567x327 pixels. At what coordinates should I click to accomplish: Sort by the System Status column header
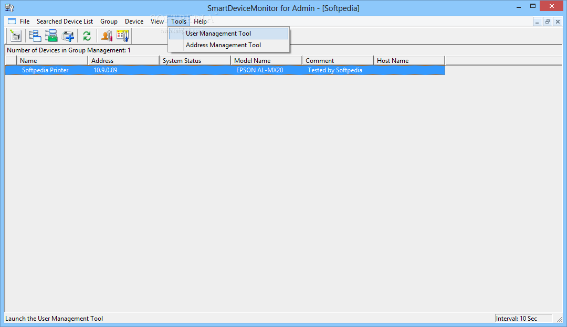195,61
